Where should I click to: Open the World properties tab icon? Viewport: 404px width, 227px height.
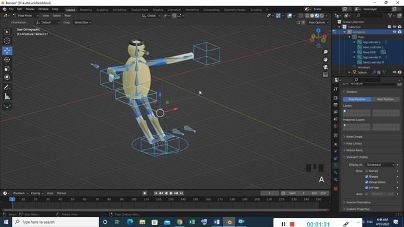(x=335, y=126)
